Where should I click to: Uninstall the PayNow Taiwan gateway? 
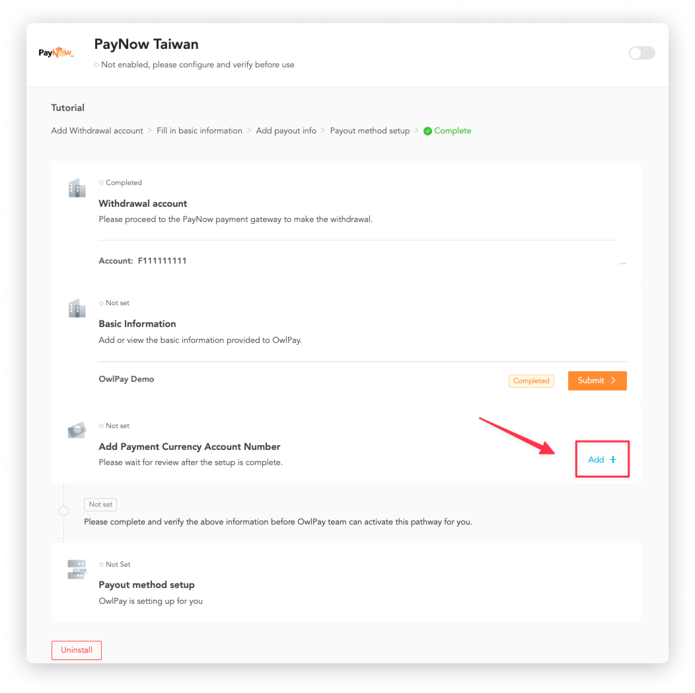[x=76, y=650]
